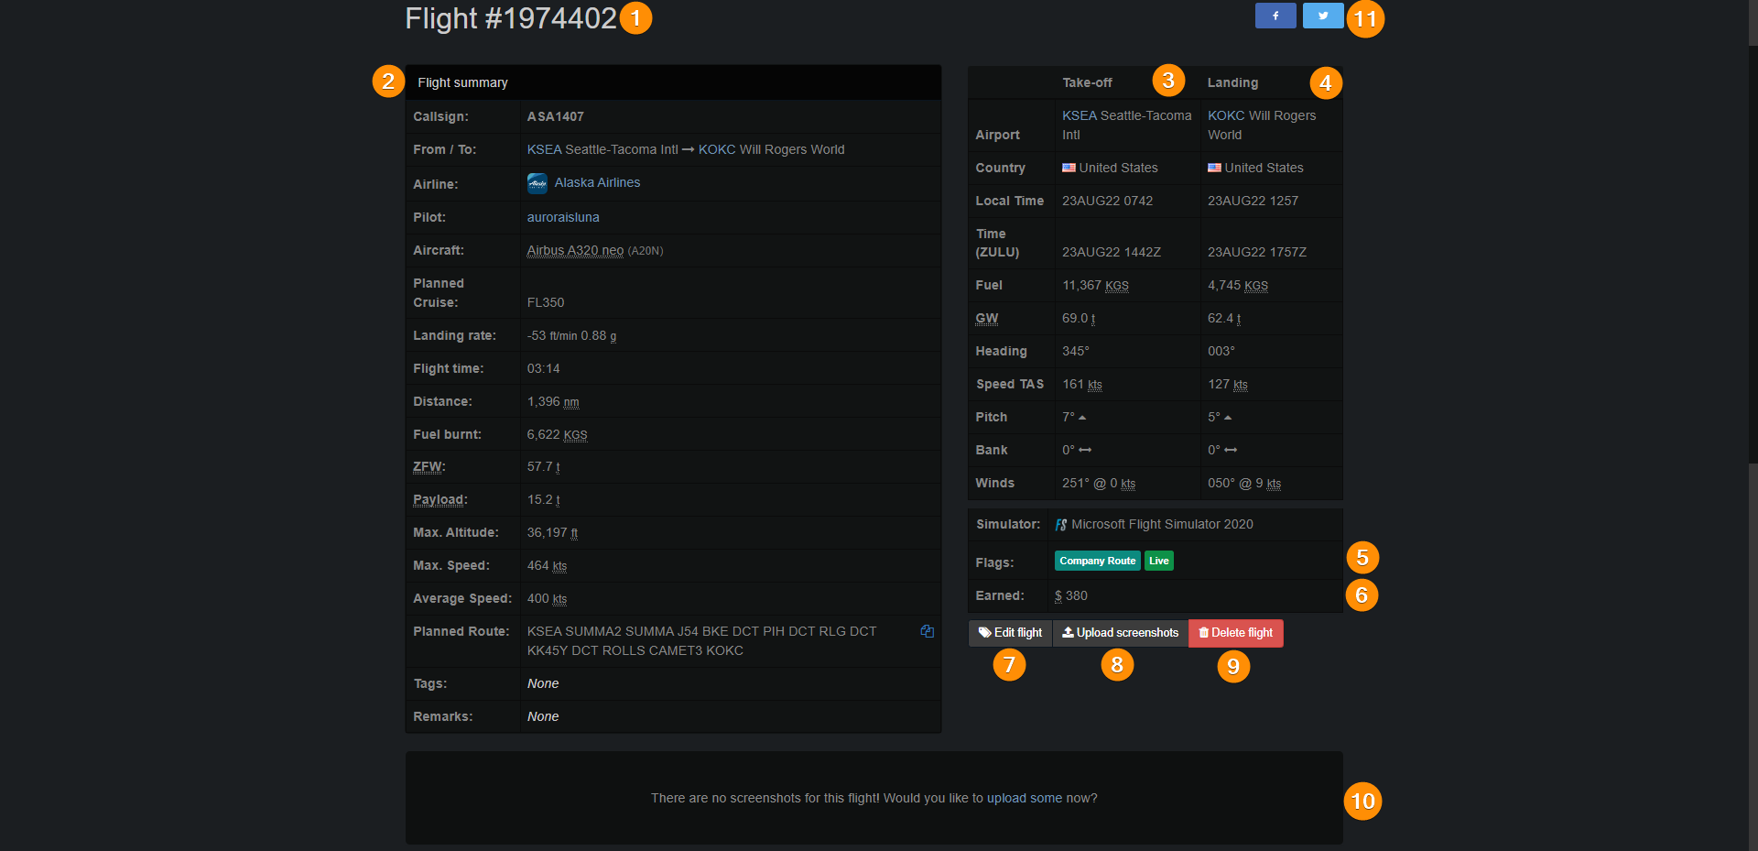
Task: Select distance 1,396 nm
Action: pos(553,401)
